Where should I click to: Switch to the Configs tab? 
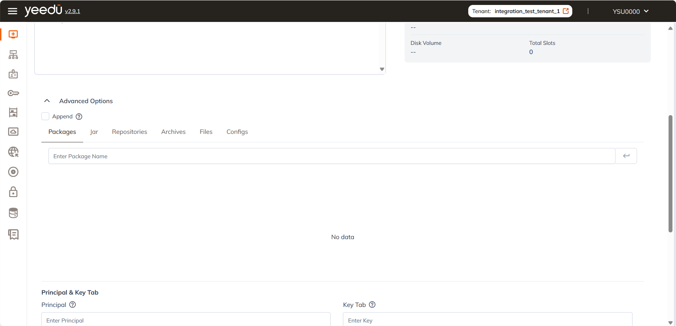[x=237, y=131]
